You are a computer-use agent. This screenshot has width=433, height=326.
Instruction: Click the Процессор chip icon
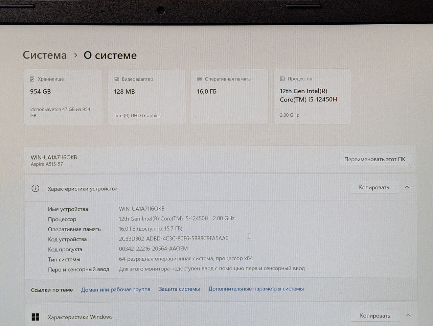282,79
